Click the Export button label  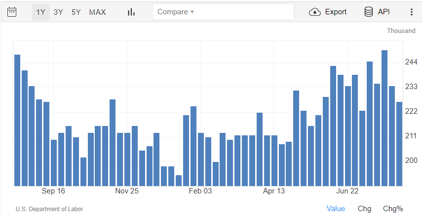point(336,12)
